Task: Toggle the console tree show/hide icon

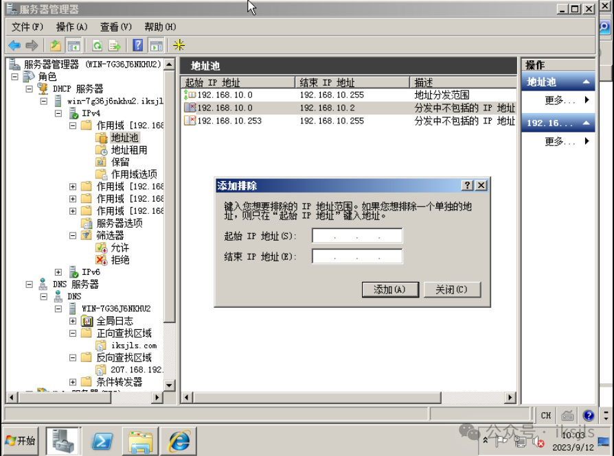Action: click(73, 45)
